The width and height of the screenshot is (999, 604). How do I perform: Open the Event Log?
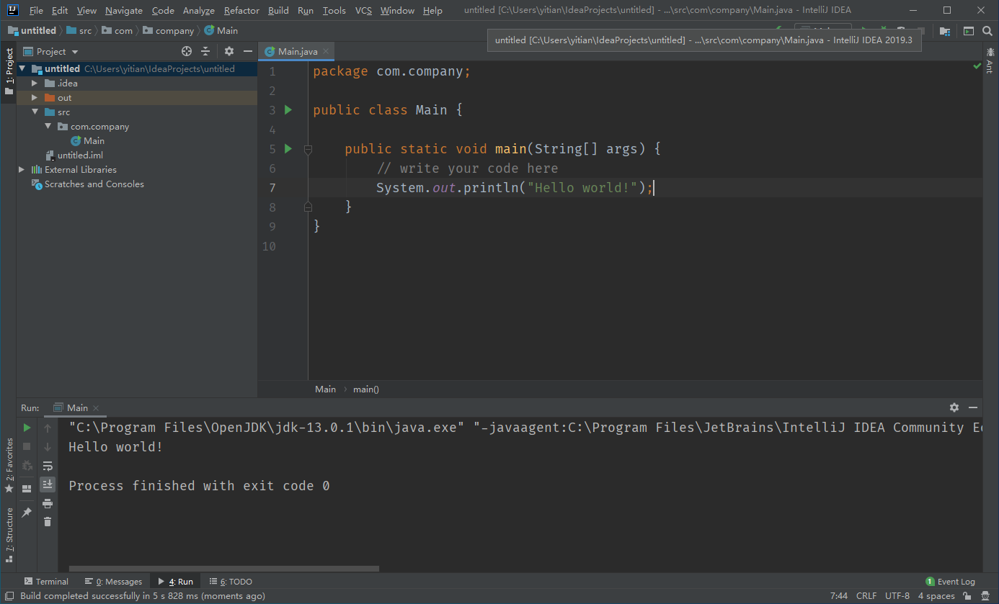pos(951,582)
